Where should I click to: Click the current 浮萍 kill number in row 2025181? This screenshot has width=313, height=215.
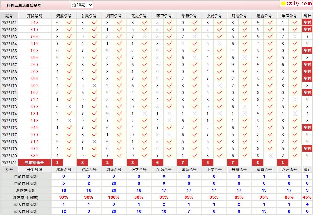pos(283,162)
